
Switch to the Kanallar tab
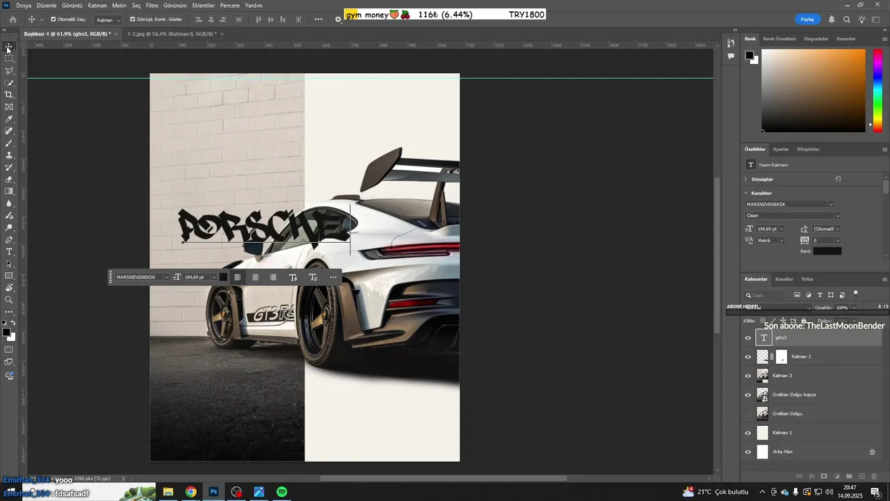click(784, 279)
